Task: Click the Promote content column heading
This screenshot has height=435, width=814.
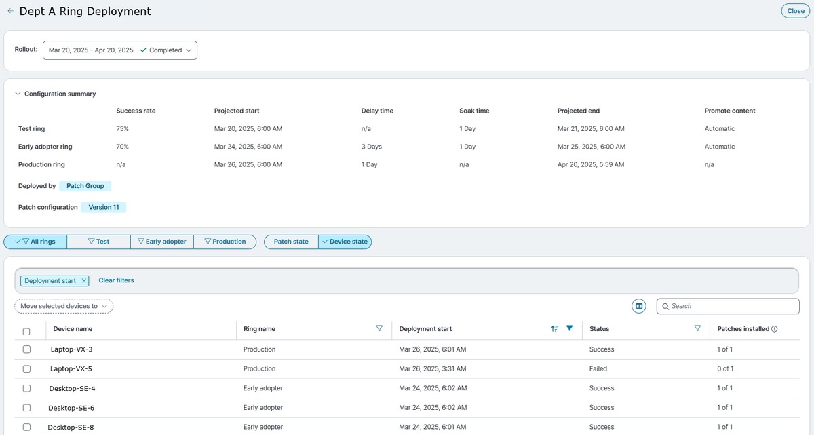Action: click(x=730, y=111)
